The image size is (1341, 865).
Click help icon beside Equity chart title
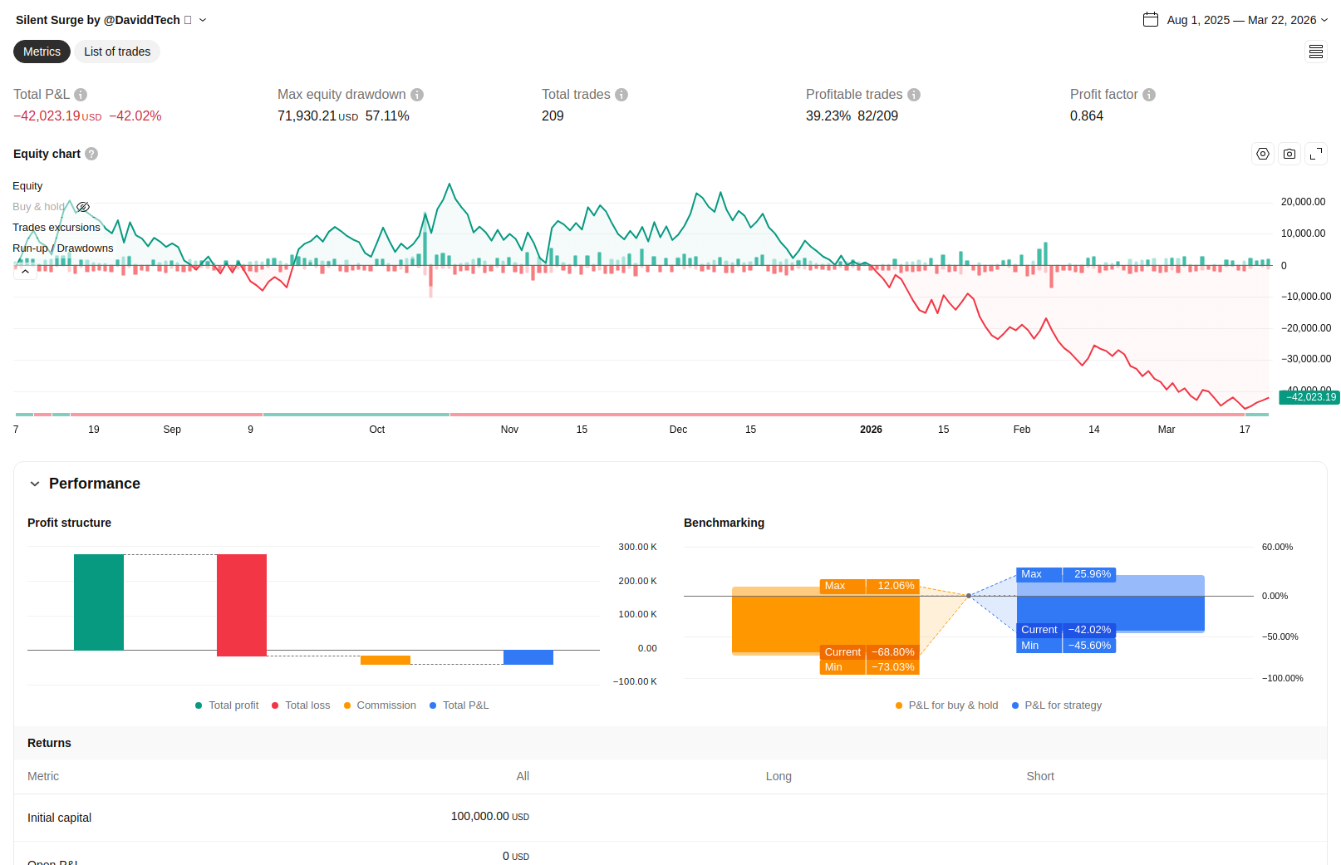91,154
